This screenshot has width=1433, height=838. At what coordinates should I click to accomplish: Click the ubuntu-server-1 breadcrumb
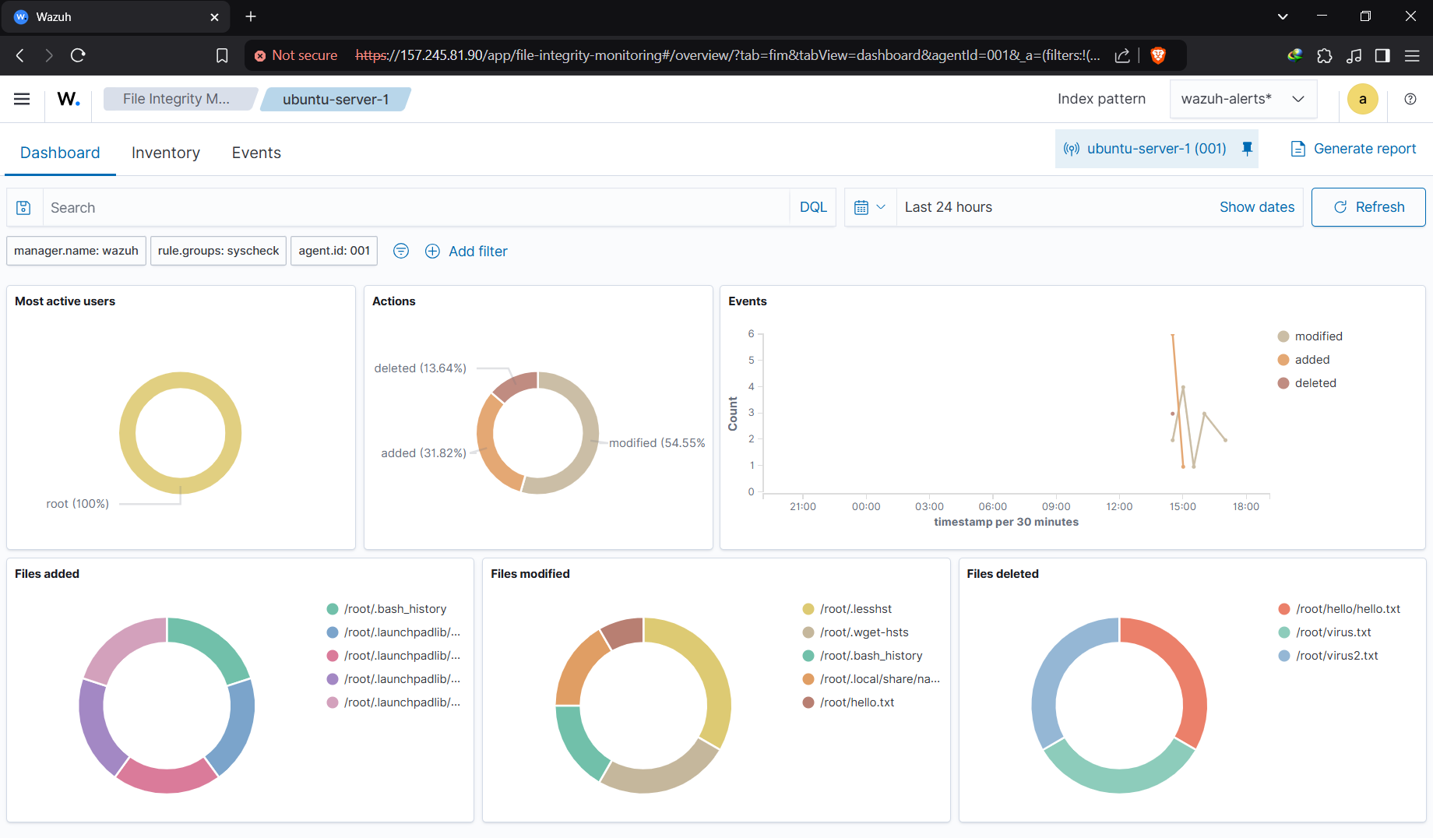point(336,99)
